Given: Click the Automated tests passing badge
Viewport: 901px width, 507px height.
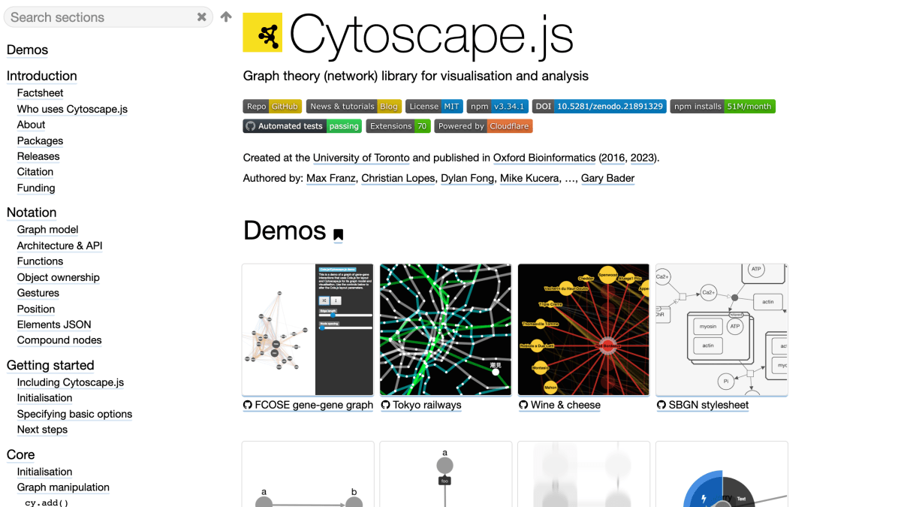Looking at the screenshot, I should [x=302, y=126].
